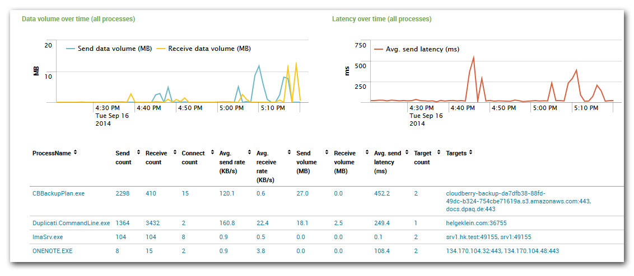
Task: Click avg send rate value 120.1
Action: tap(227, 194)
